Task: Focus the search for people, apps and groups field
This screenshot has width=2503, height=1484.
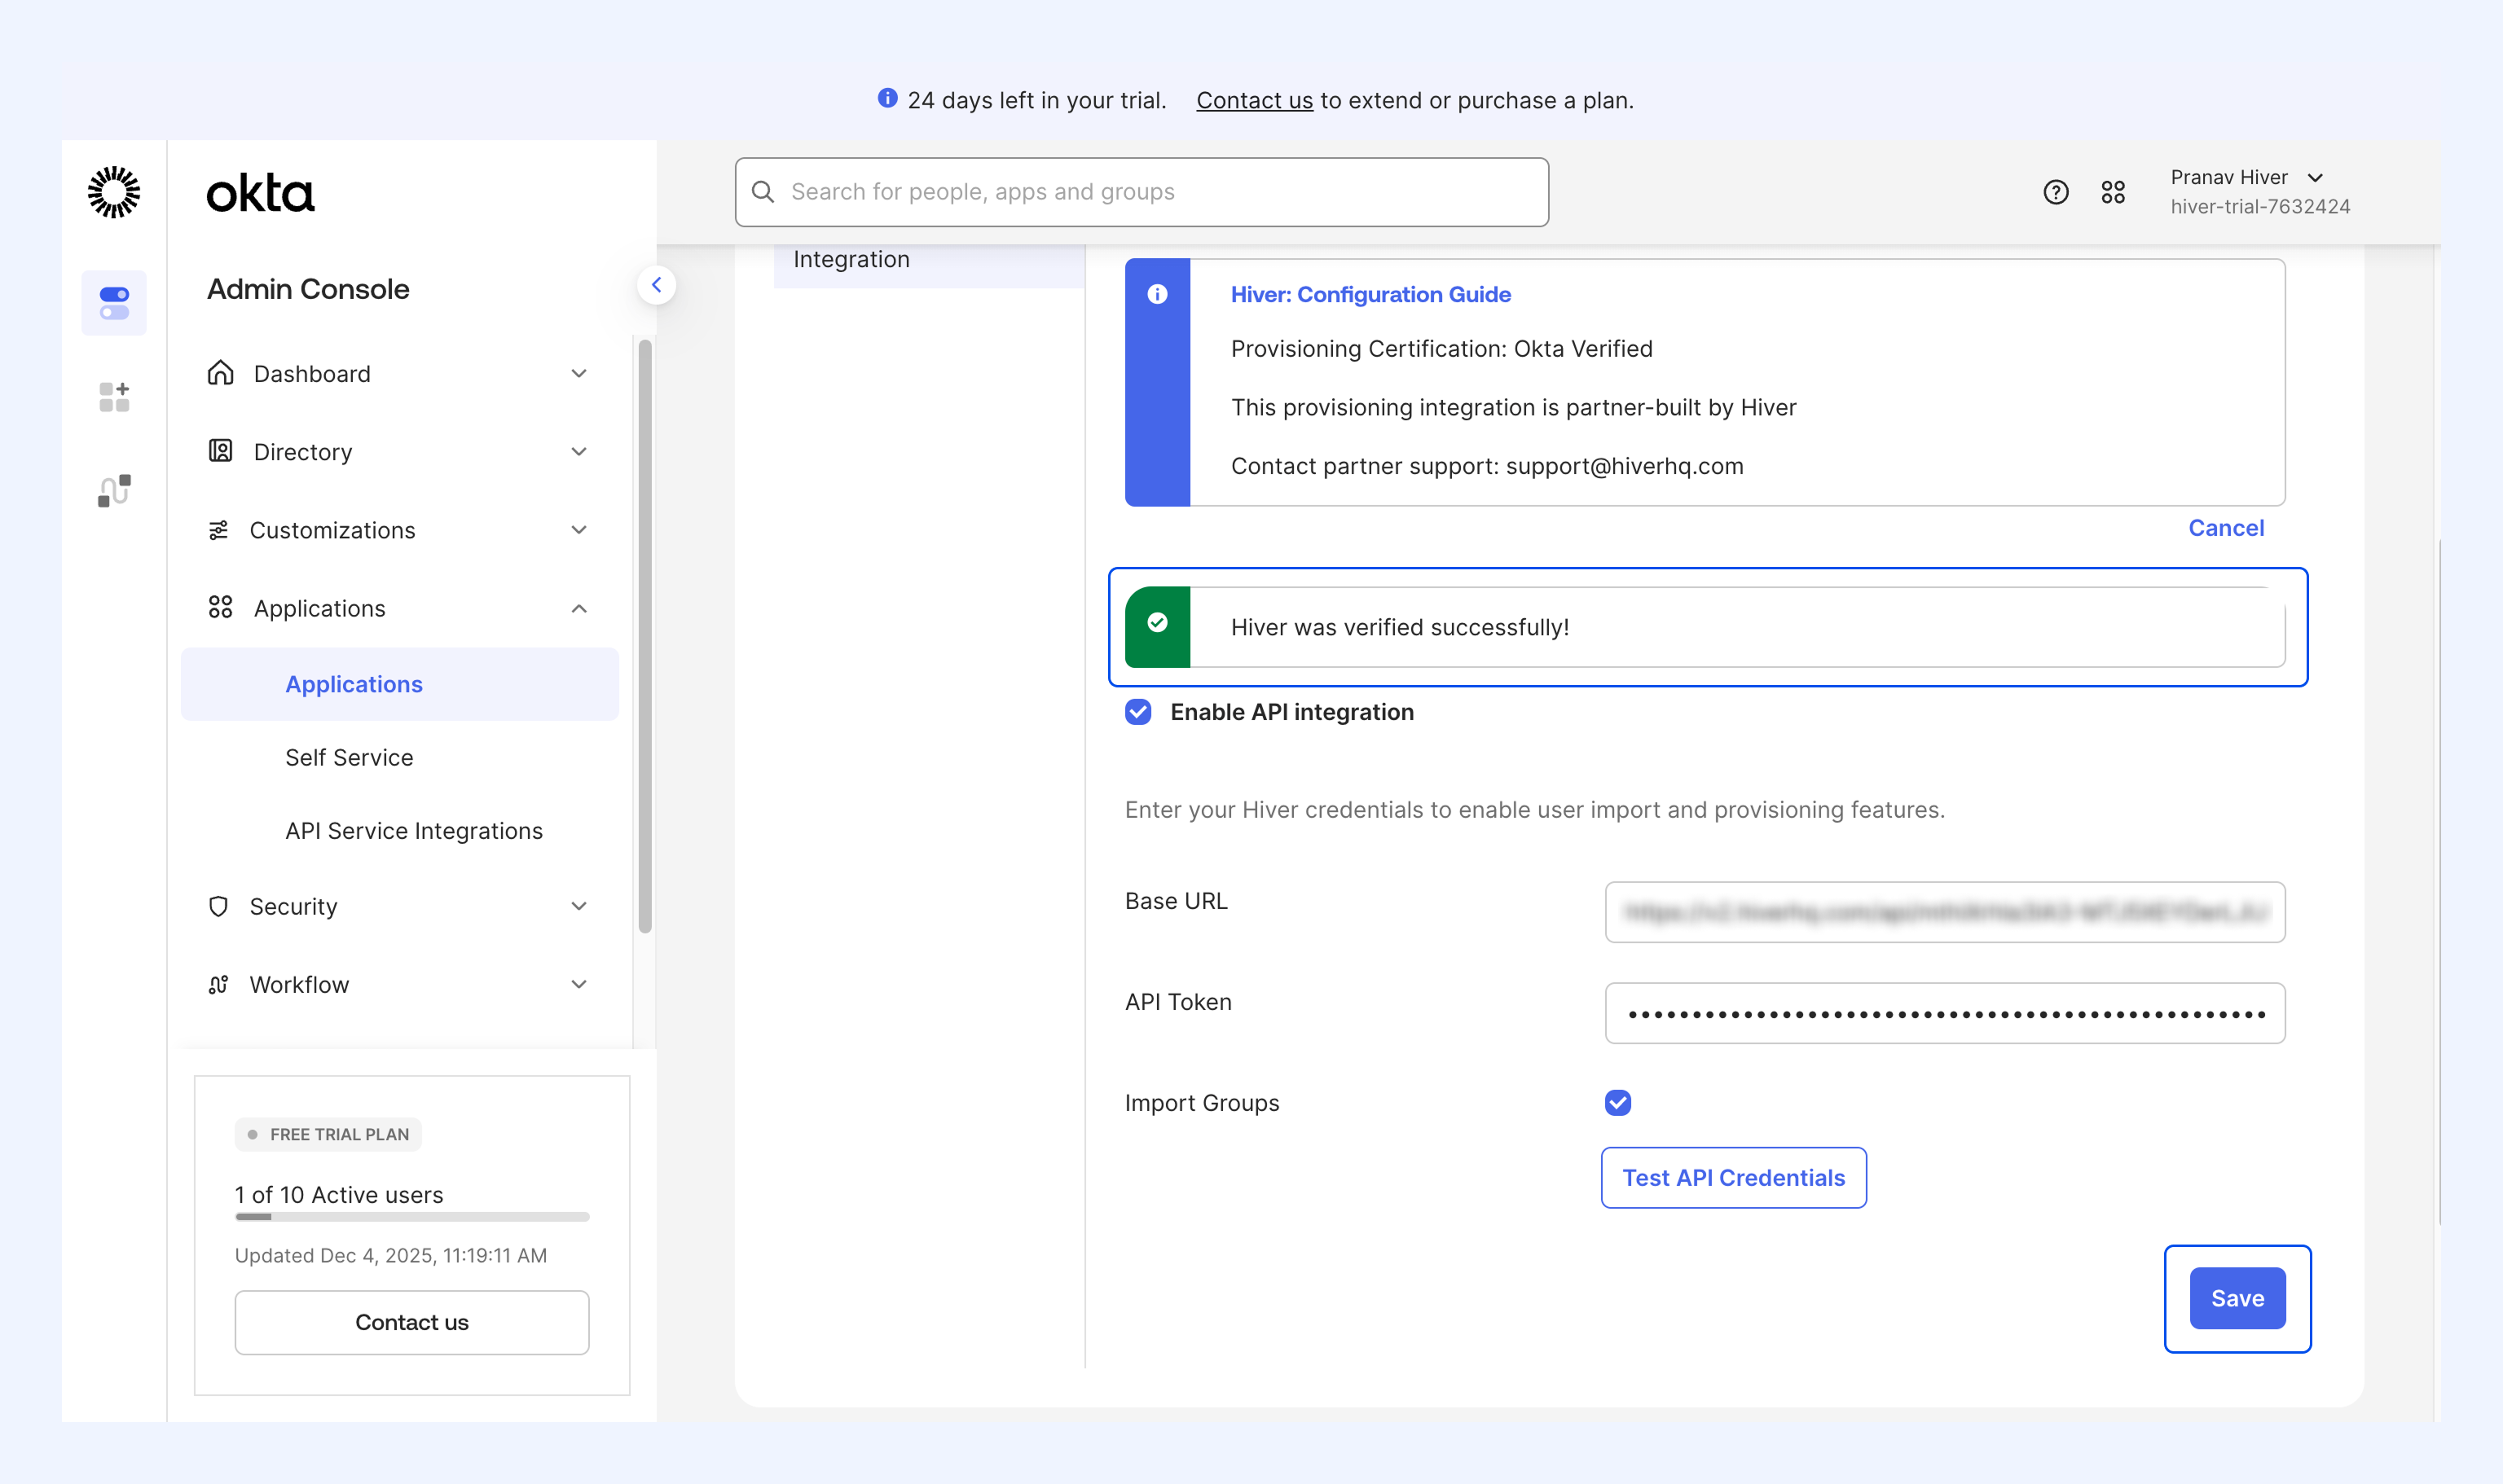Action: (x=1142, y=192)
